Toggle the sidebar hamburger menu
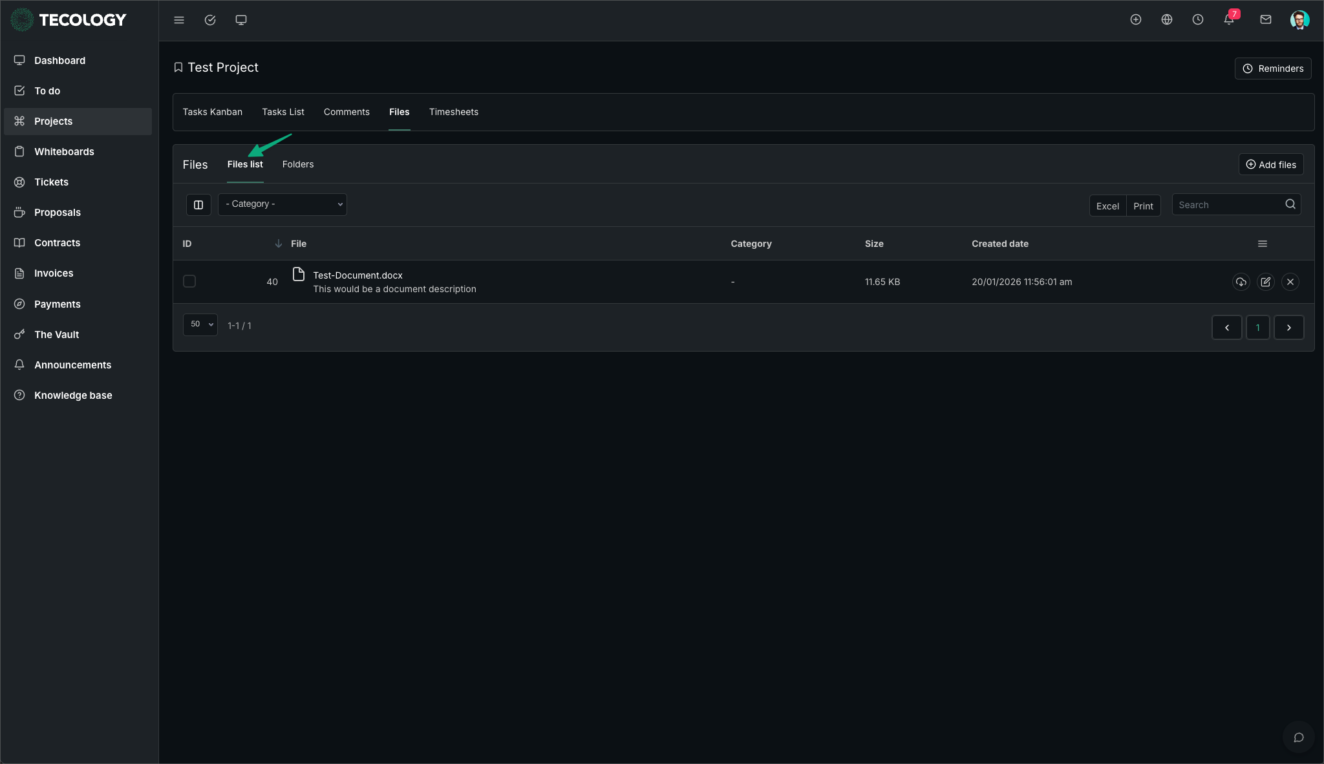Viewport: 1324px width, 764px height. pyautogui.click(x=179, y=20)
